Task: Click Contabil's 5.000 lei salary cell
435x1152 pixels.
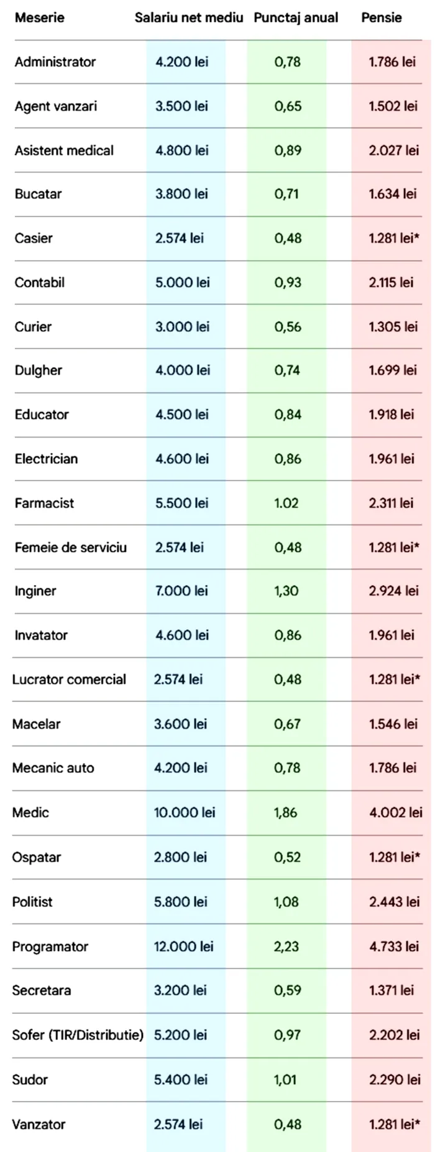Action: pyautogui.click(x=183, y=282)
